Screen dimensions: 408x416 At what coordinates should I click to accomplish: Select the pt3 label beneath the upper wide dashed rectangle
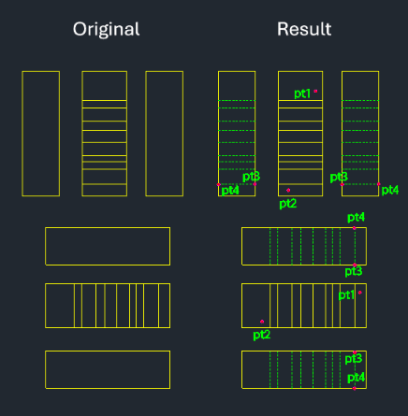pyautogui.click(x=354, y=271)
